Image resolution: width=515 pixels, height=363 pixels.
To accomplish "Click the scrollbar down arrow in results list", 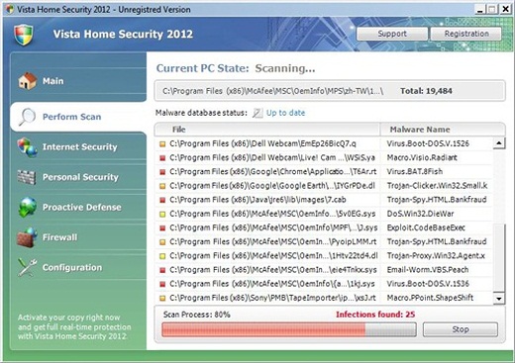I will click(x=499, y=299).
